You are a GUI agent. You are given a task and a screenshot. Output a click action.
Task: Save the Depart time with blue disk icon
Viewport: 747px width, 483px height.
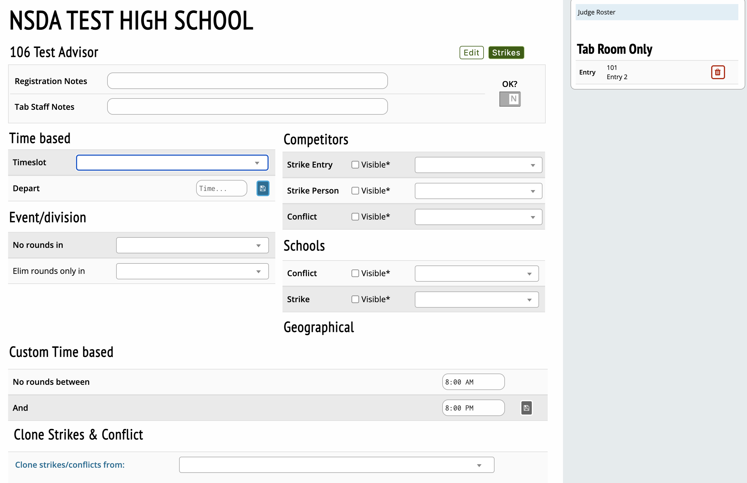(263, 189)
